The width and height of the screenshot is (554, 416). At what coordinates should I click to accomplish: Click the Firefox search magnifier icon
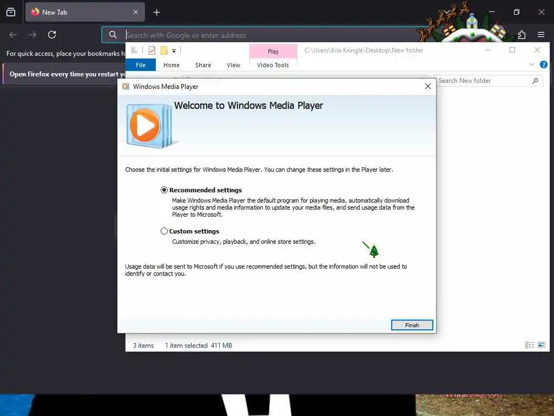point(113,35)
